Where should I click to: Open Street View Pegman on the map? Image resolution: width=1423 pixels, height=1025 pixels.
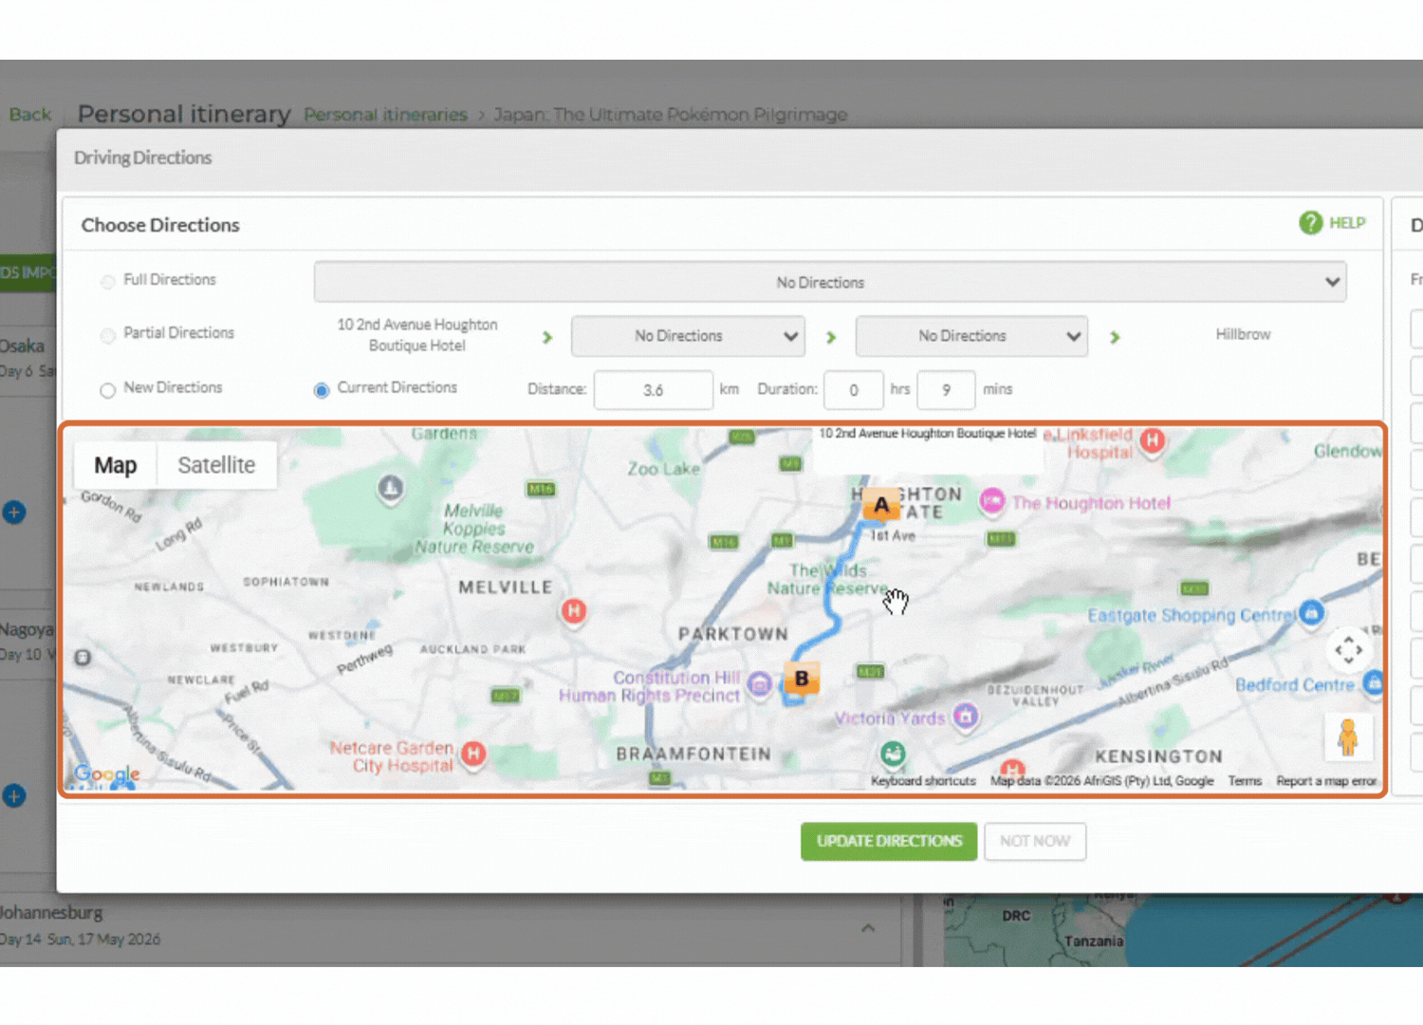[x=1348, y=737]
